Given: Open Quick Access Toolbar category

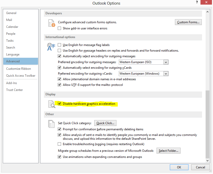Looking at the screenshot, I should pyautogui.click(x=21, y=76).
